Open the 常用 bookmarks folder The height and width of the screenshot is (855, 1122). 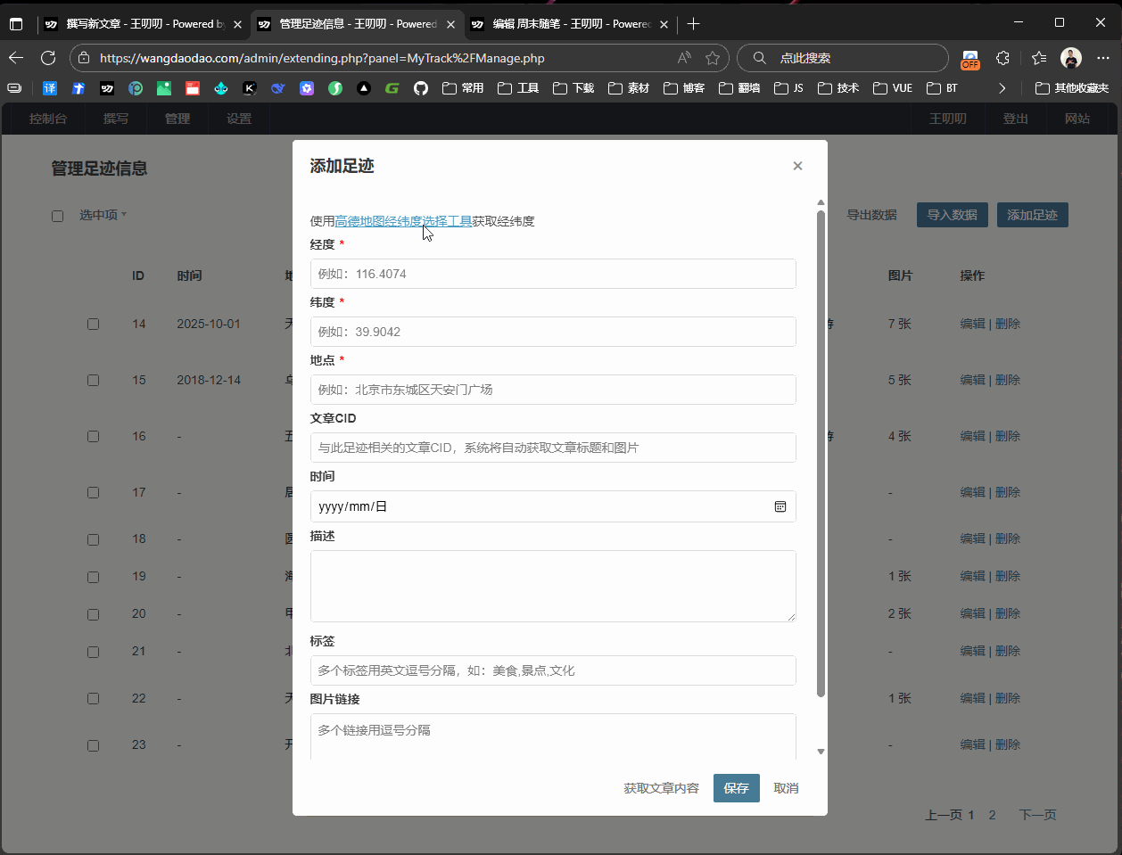click(463, 88)
